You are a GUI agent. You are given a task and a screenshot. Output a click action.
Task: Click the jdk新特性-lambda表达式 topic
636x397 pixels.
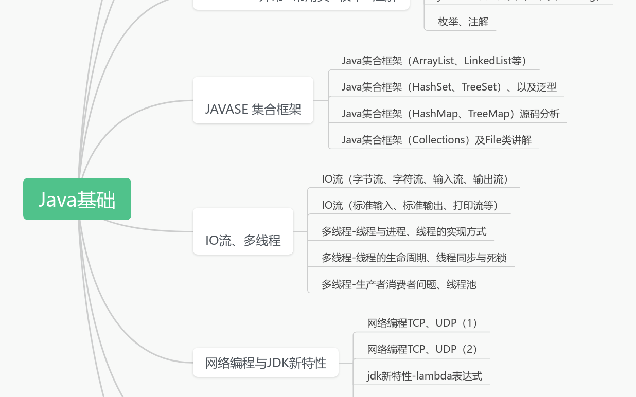pos(425,376)
